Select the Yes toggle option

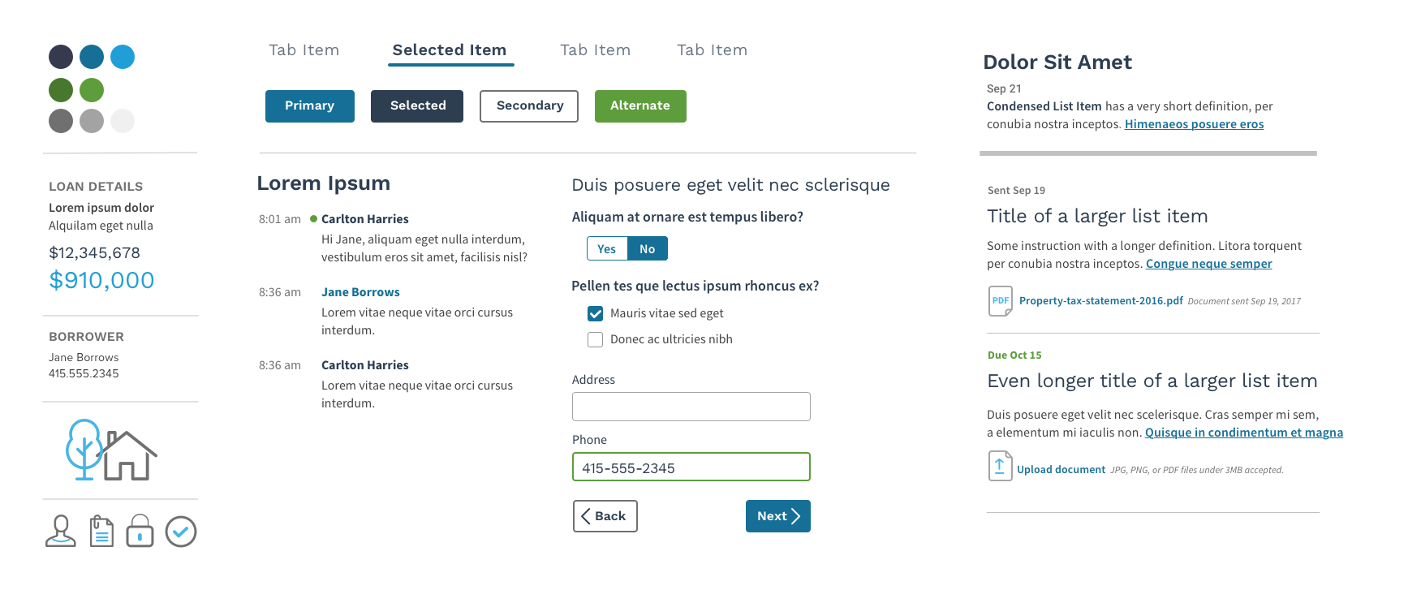click(607, 248)
